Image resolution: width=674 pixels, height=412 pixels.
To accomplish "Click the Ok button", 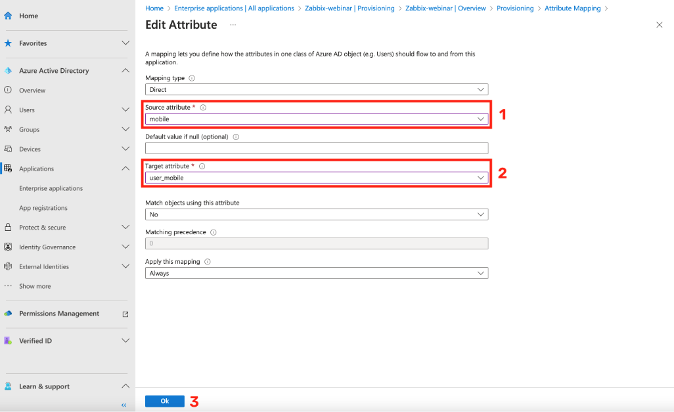I will click(x=165, y=401).
